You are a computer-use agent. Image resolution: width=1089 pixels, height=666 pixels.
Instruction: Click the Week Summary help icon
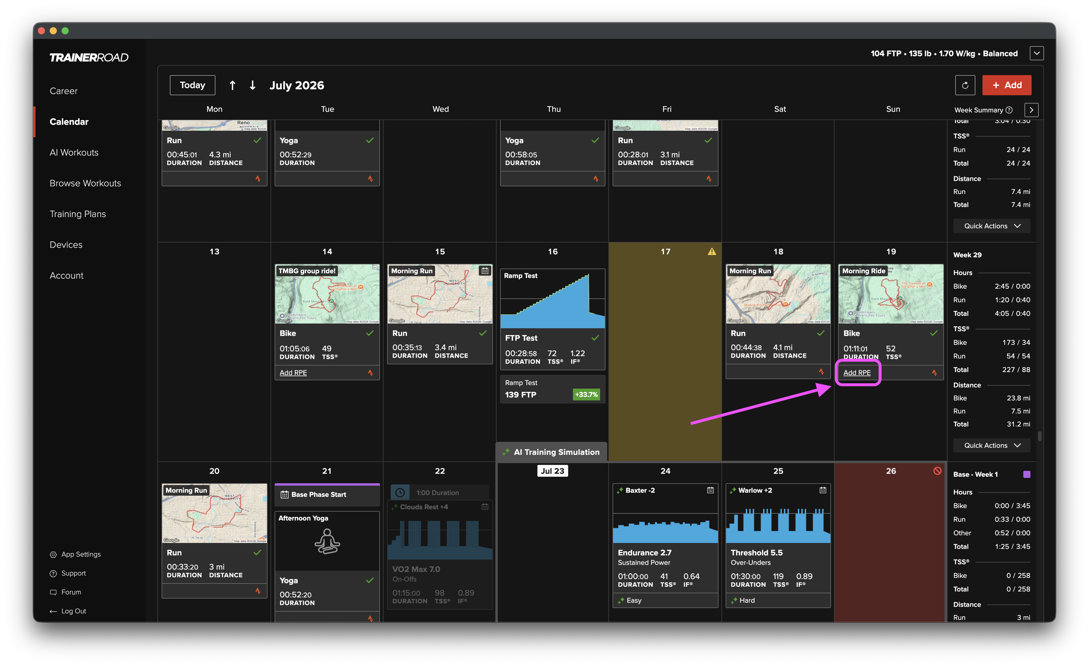click(x=1009, y=110)
